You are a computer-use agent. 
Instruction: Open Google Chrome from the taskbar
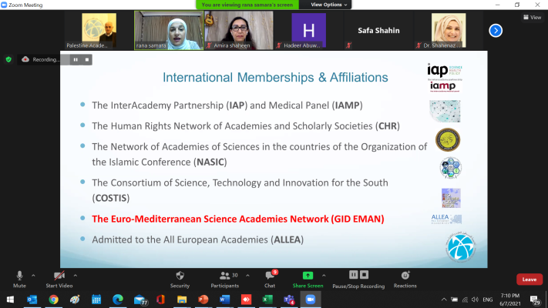(x=53, y=299)
